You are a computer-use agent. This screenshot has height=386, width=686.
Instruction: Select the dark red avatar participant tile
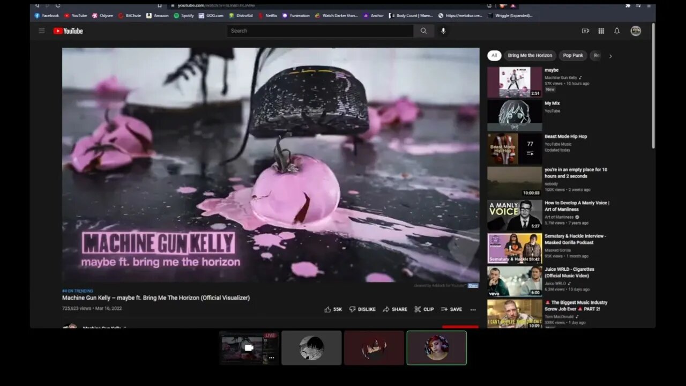374,348
